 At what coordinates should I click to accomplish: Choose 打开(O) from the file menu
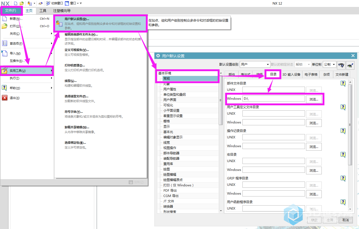point(27,26)
